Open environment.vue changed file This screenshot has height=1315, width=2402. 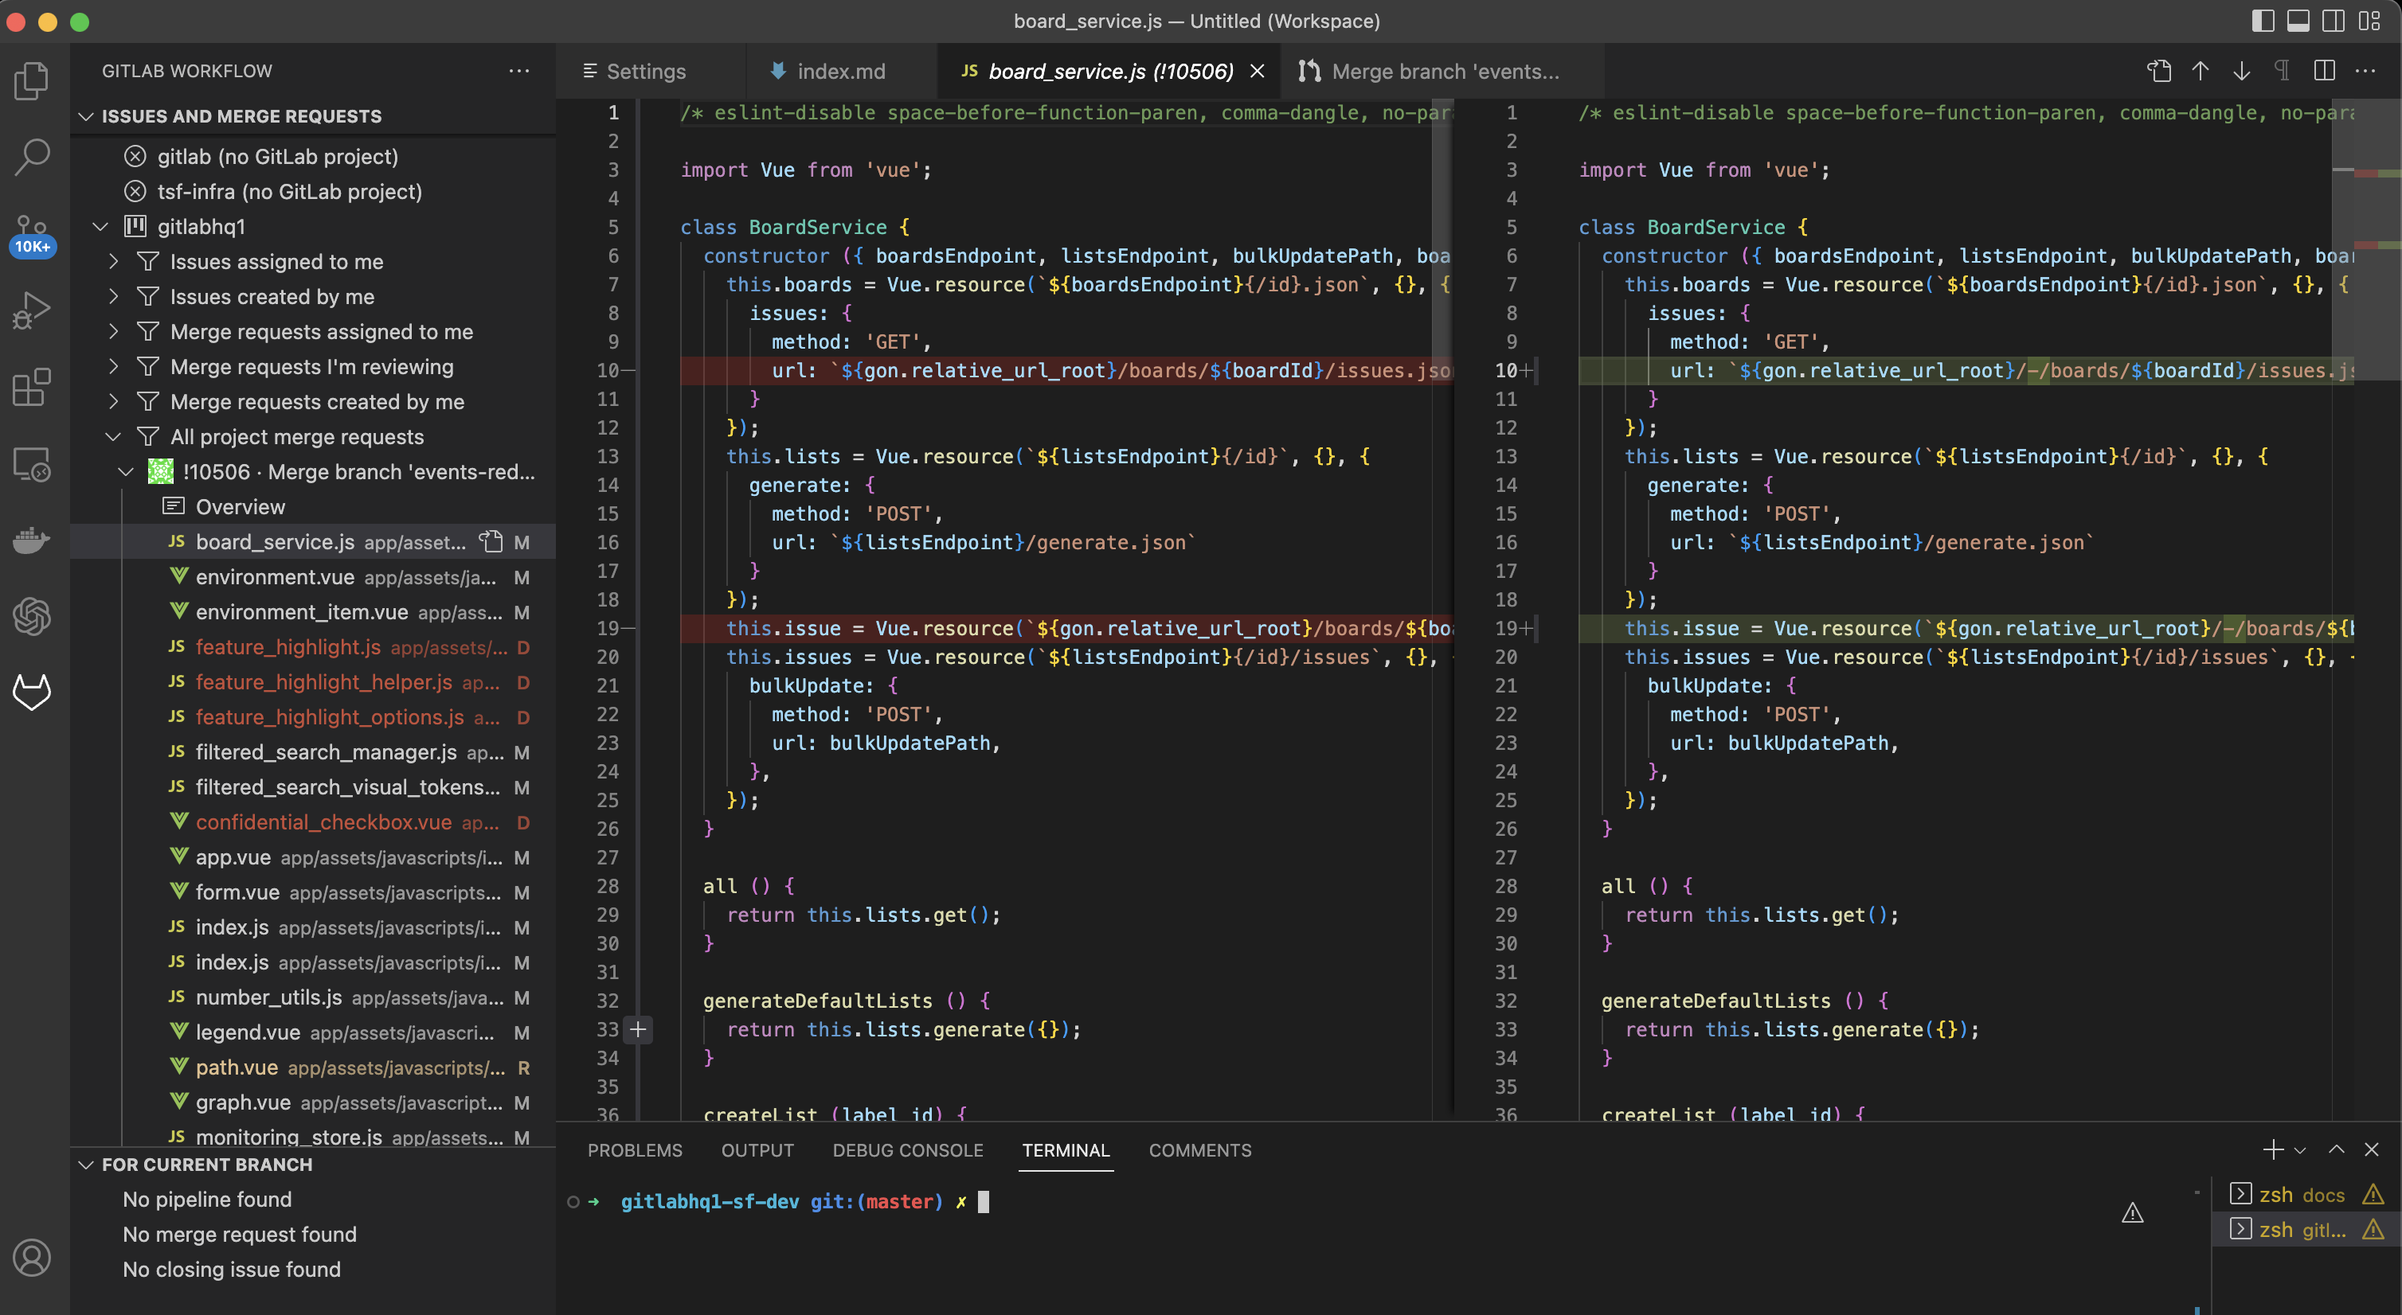tap(313, 577)
